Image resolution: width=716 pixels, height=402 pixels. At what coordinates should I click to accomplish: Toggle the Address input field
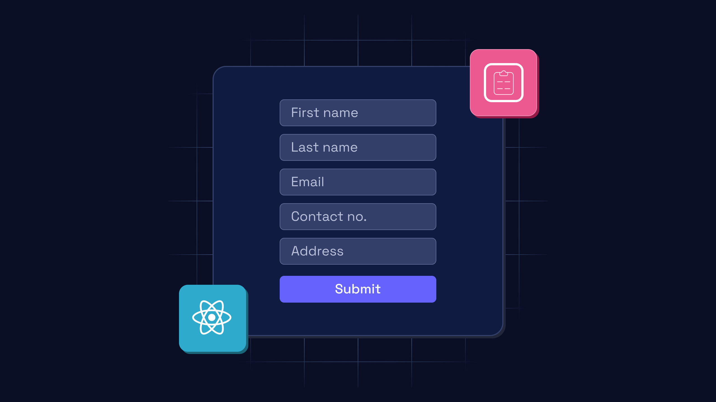click(x=358, y=251)
